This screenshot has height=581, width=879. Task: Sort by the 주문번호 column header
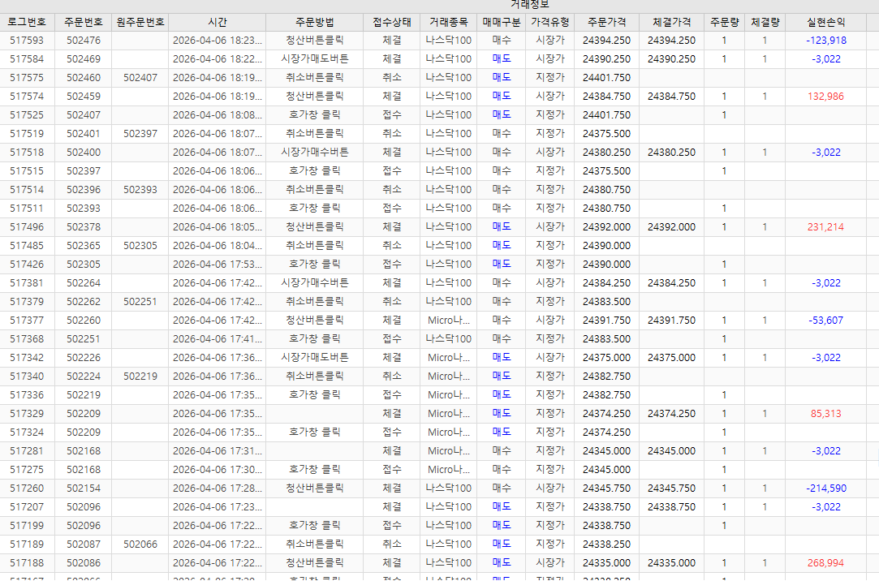(84, 23)
